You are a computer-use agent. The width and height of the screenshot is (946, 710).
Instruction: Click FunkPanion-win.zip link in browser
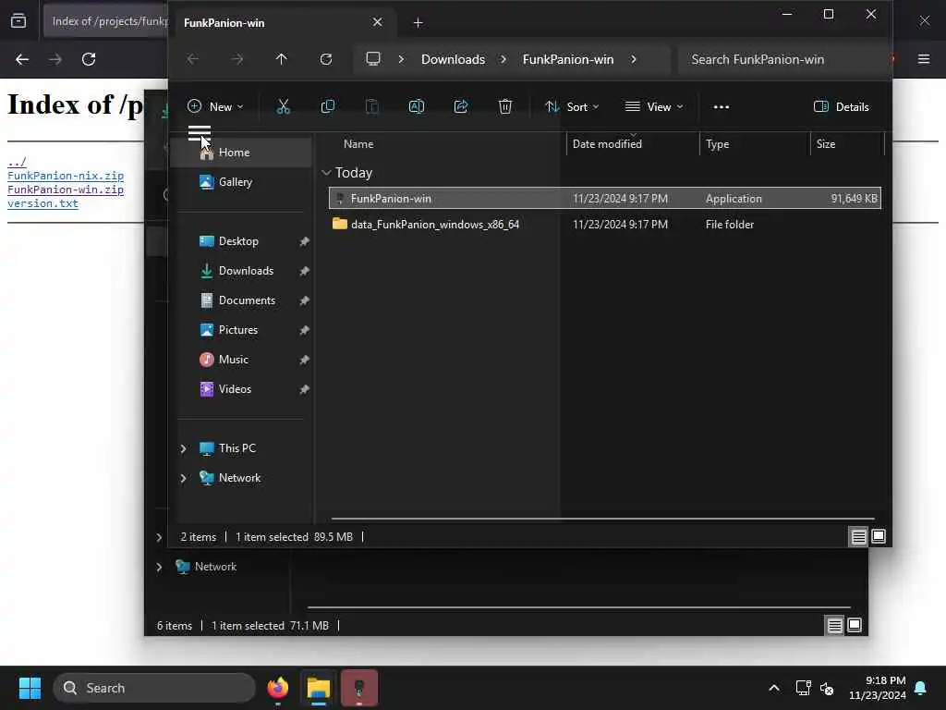pos(66,190)
